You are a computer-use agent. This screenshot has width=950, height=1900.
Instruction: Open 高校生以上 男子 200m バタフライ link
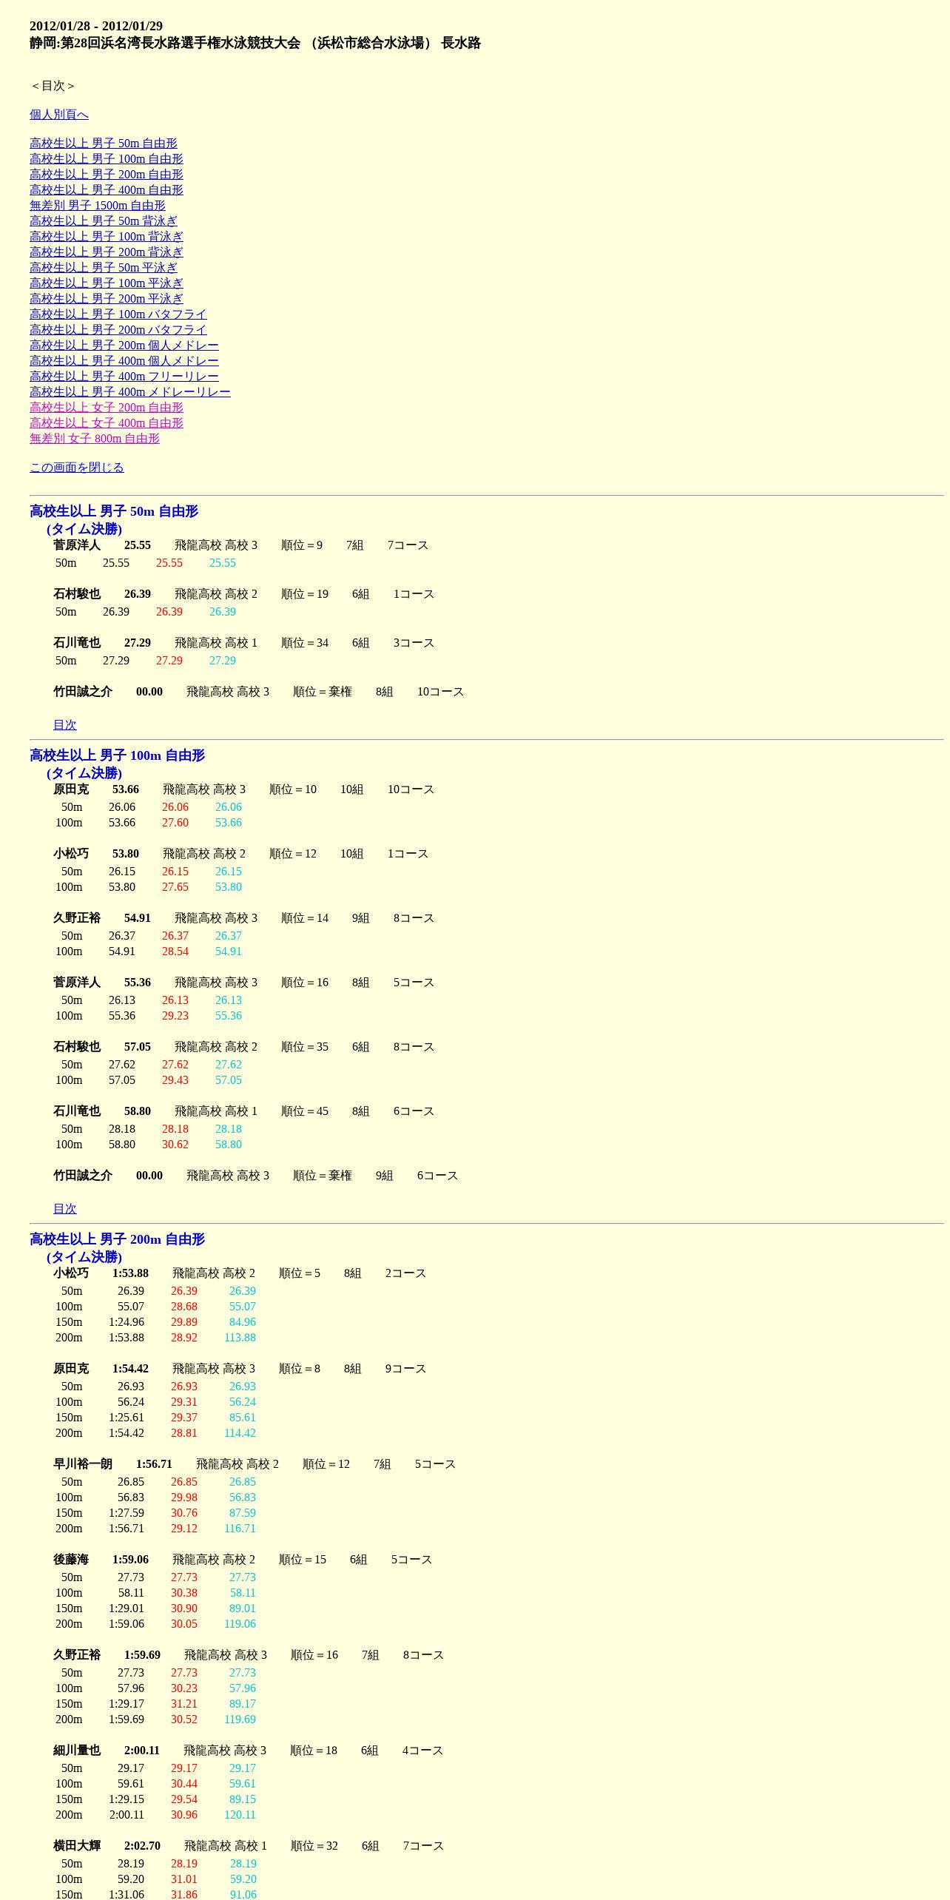pyautogui.click(x=118, y=330)
